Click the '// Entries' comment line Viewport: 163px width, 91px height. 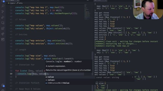21,35
